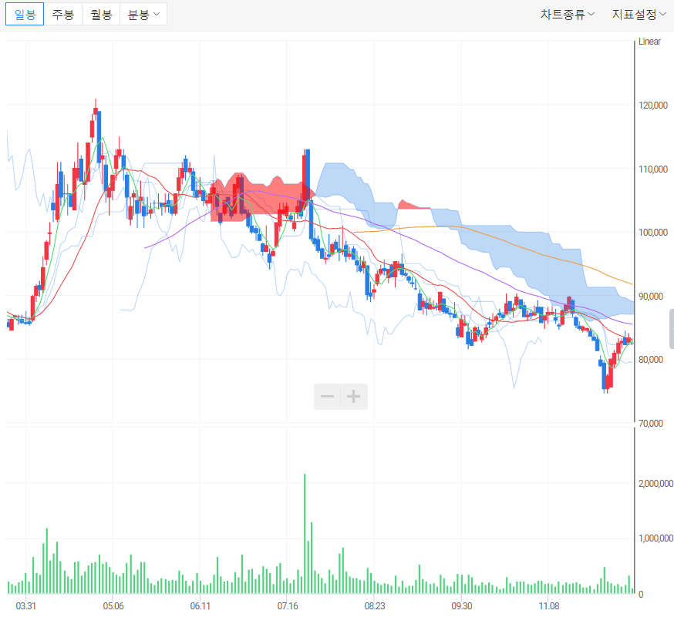This screenshot has width=674, height=617.
Task: Click the 07.16 date label
Action: pos(288,606)
